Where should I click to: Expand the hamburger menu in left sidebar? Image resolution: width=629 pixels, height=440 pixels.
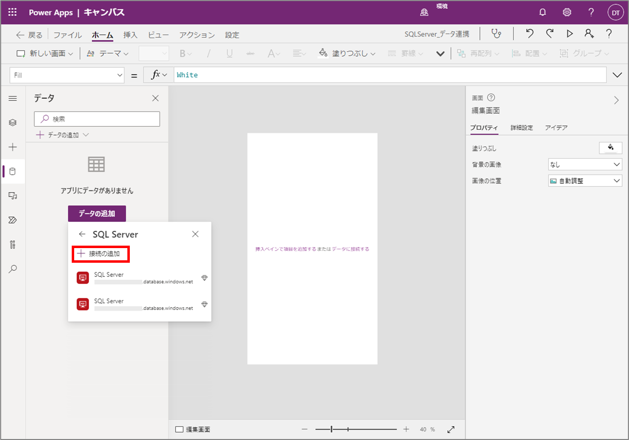[13, 98]
